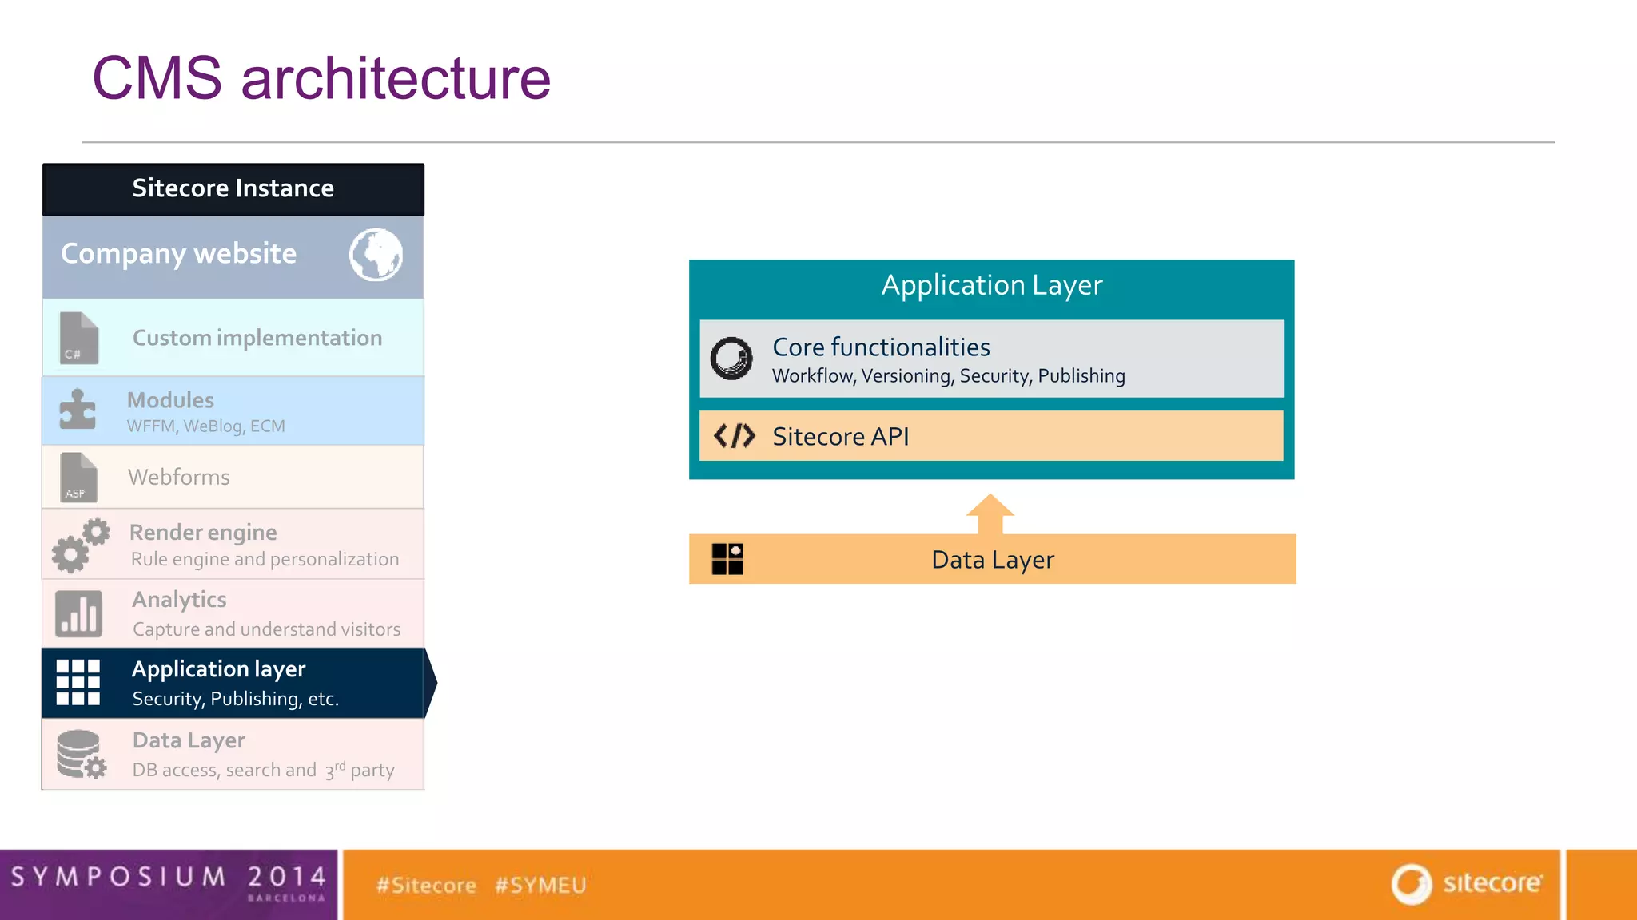The width and height of the screenshot is (1637, 920).
Task: Click the #Sitecore hashtag in the footer
Action: [x=426, y=886]
